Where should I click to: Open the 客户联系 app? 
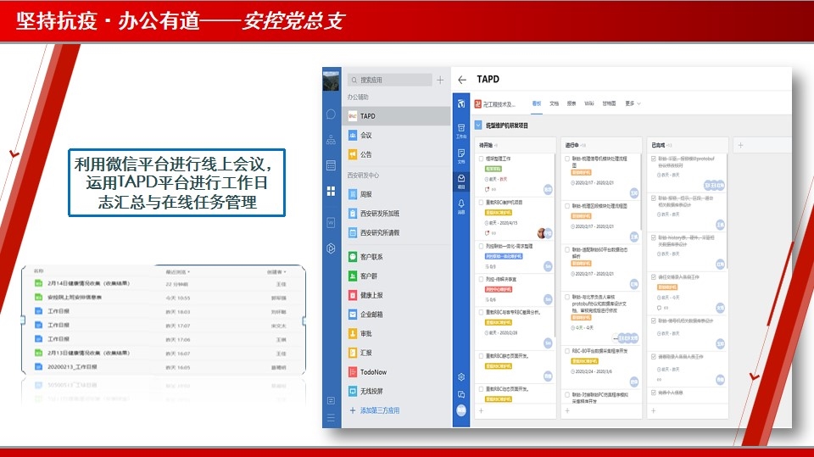(x=396, y=257)
